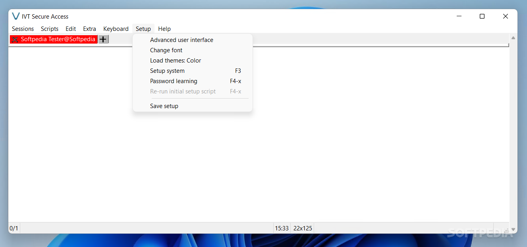Click the 0/1 status bar entry
Screen dimensions: 527x247
[x=14, y=228]
